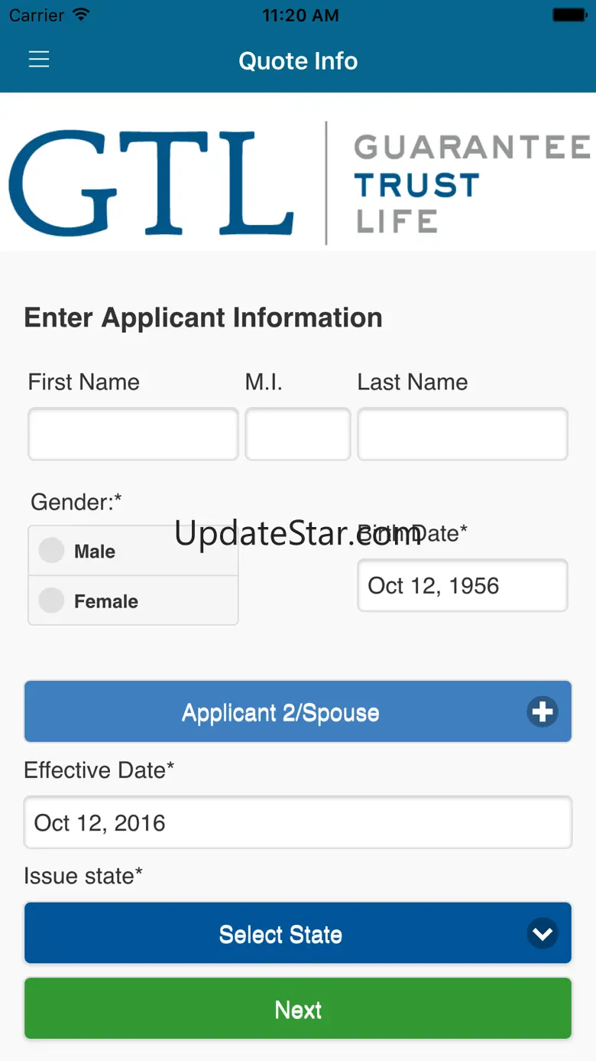This screenshot has width=596, height=1061.
Task: Select the Male radio button
Action: coord(52,551)
